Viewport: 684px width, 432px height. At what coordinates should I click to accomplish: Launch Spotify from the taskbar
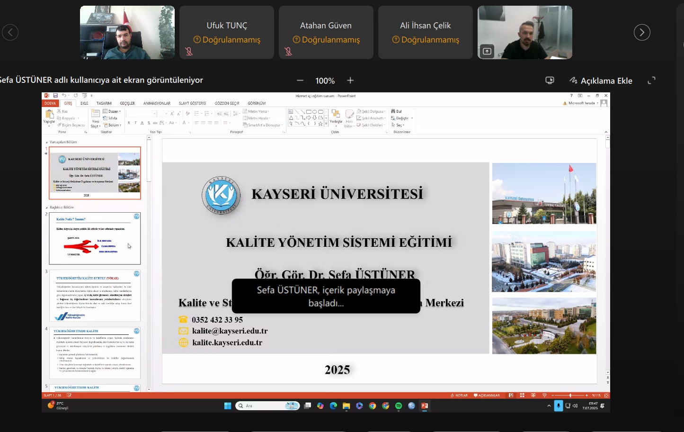tap(399, 406)
